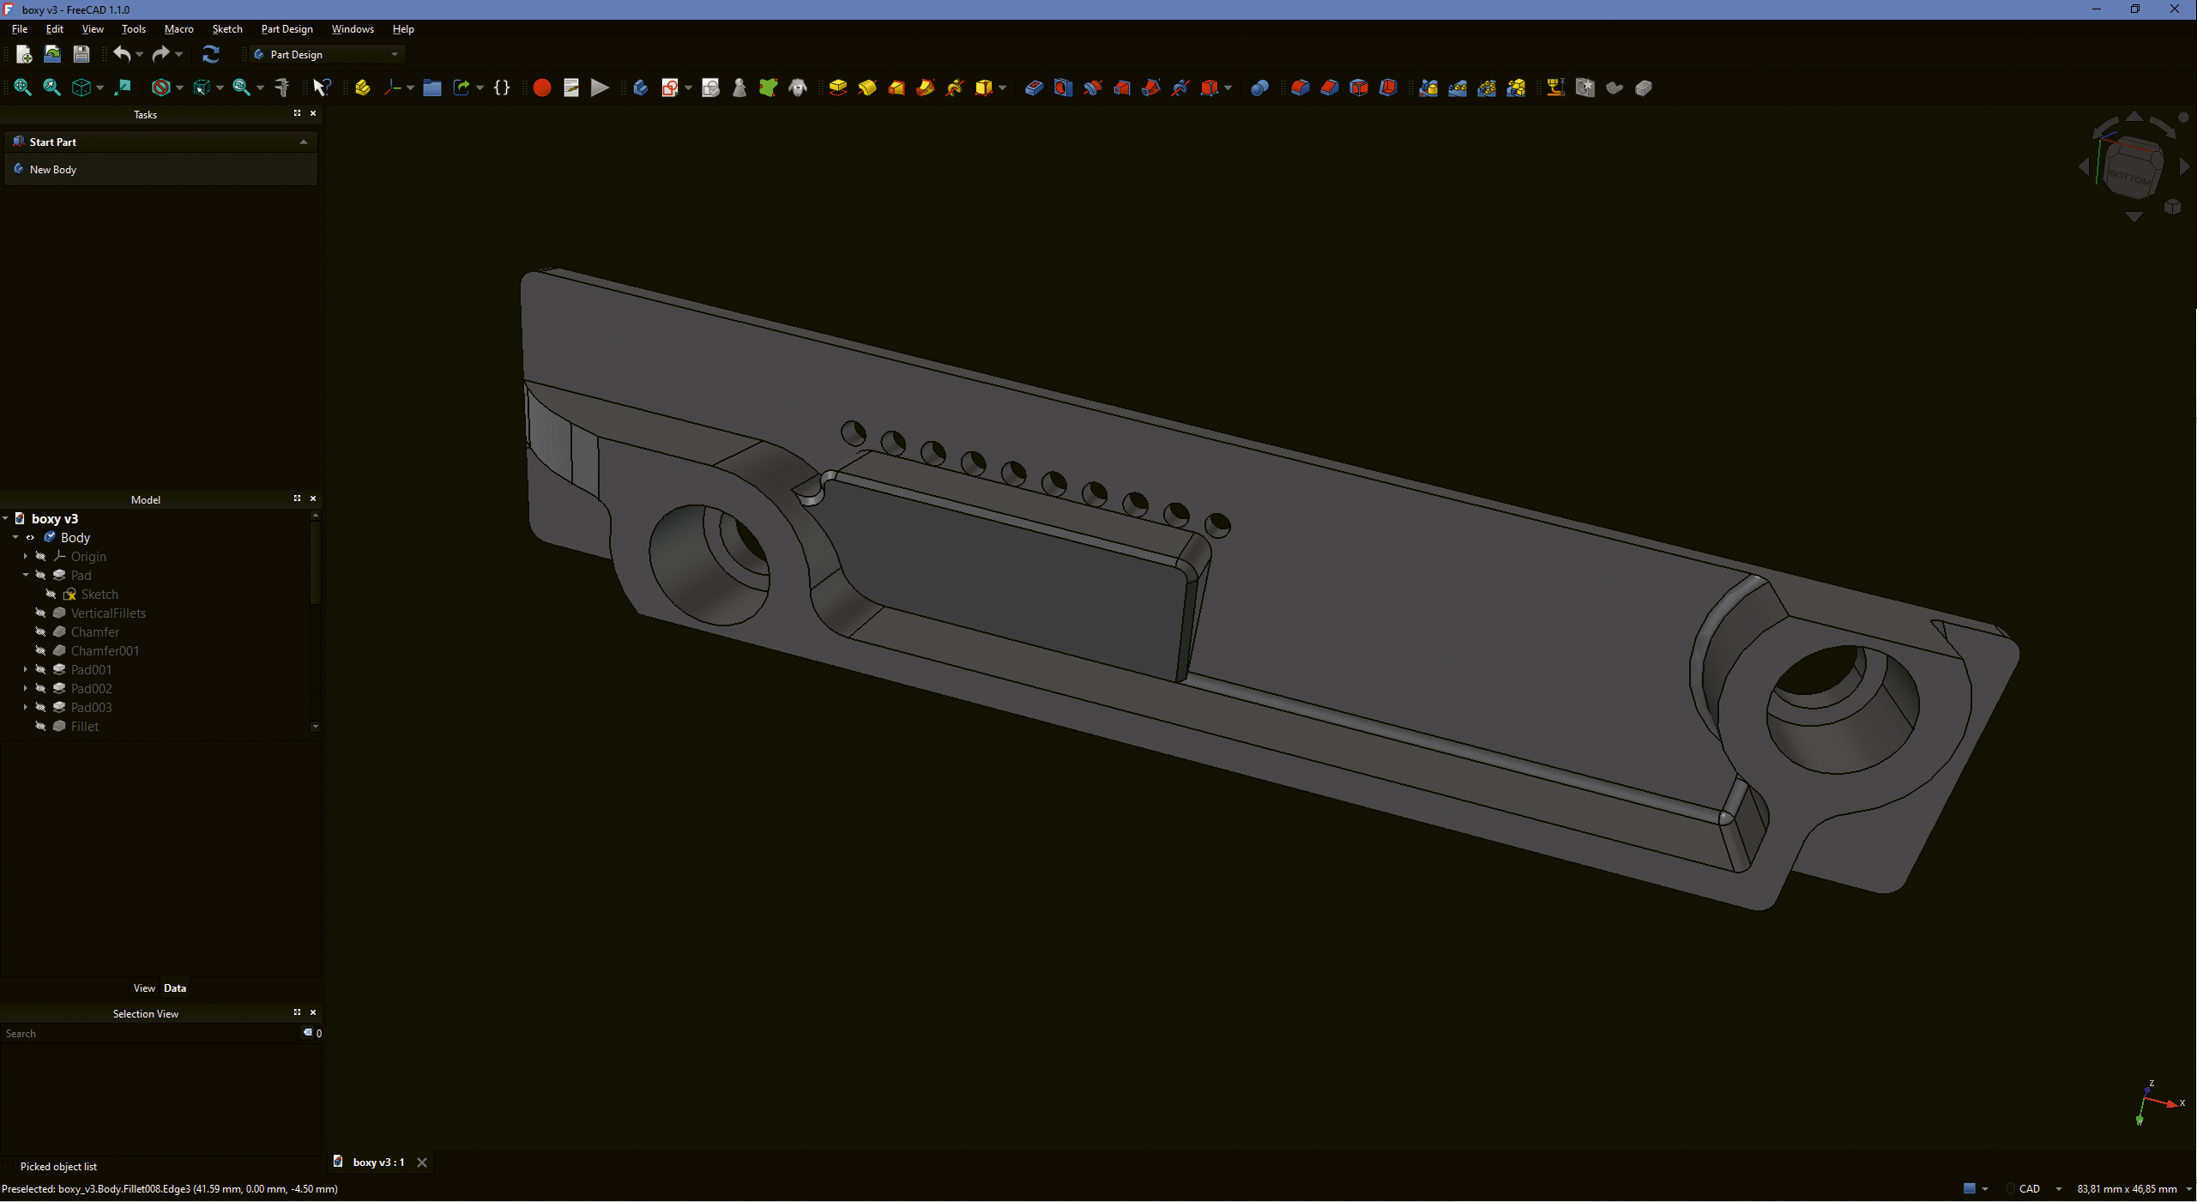Activate the What's This help cursor
The width and height of the screenshot is (2197, 1202).
coord(322,88)
